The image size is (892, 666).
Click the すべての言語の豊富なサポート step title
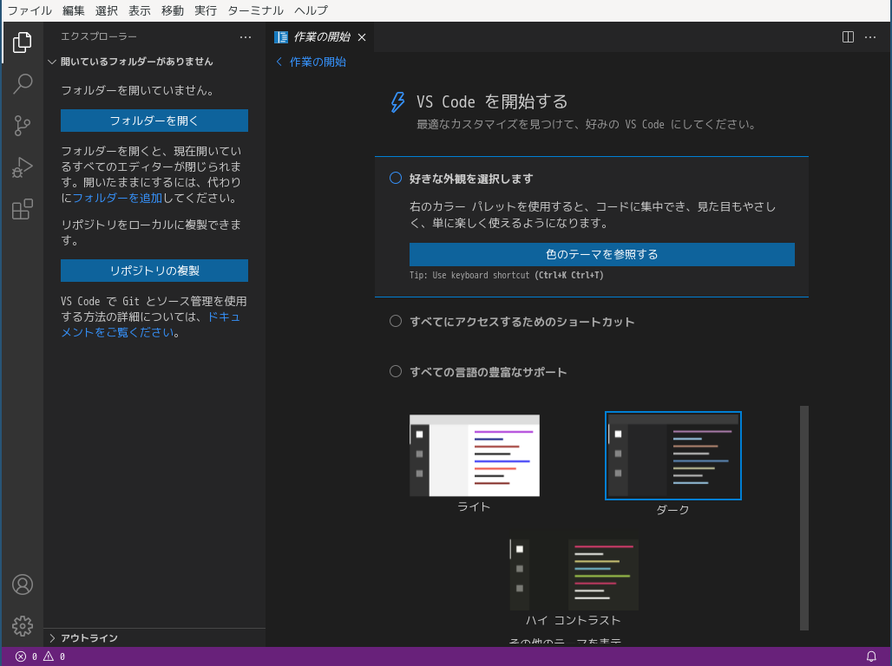pyautogui.click(x=489, y=372)
